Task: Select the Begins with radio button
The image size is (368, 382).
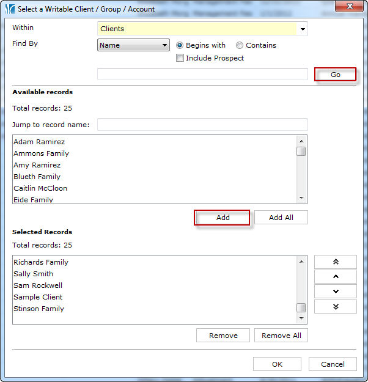Action: (180, 45)
